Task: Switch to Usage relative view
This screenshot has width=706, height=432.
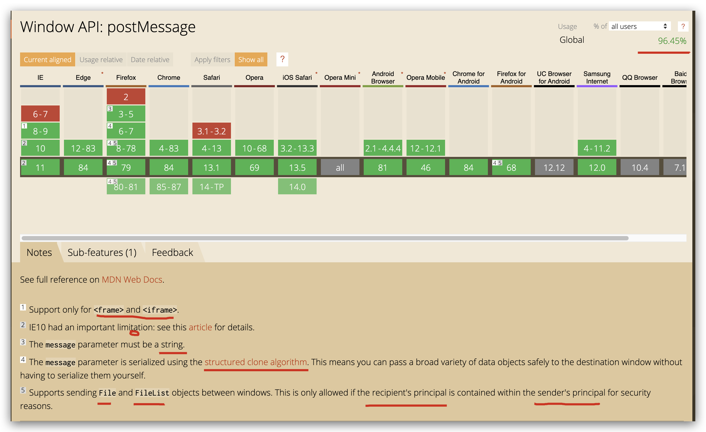Action: 101,59
